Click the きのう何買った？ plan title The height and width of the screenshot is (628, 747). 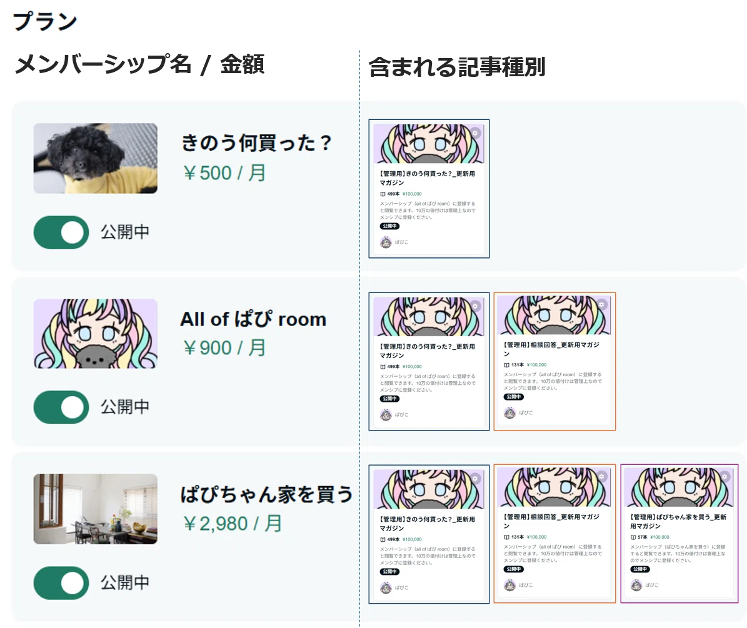[x=256, y=143]
